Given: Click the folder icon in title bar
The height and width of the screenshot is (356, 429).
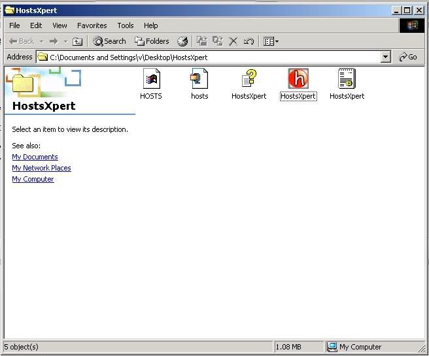Looking at the screenshot, I should (10, 10).
